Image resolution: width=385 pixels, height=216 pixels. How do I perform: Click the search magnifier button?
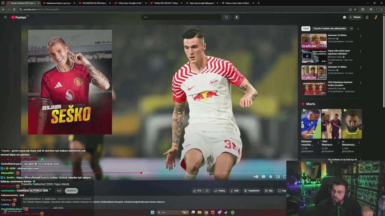pos(226,17)
